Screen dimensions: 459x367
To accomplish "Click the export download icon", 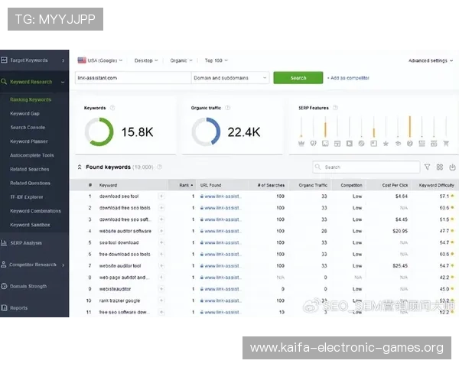I will (x=452, y=167).
